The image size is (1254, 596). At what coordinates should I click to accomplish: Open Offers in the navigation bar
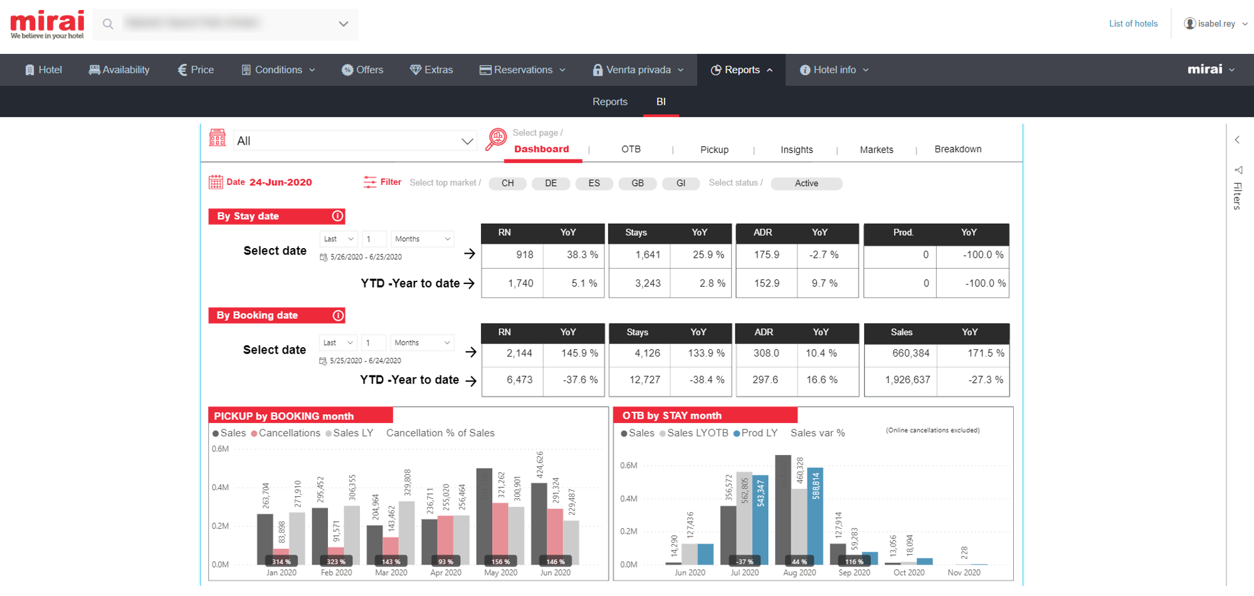tap(362, 70)
